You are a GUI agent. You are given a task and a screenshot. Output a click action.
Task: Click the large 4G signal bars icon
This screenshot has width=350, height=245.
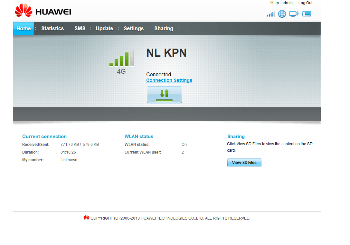pos(121,58)
